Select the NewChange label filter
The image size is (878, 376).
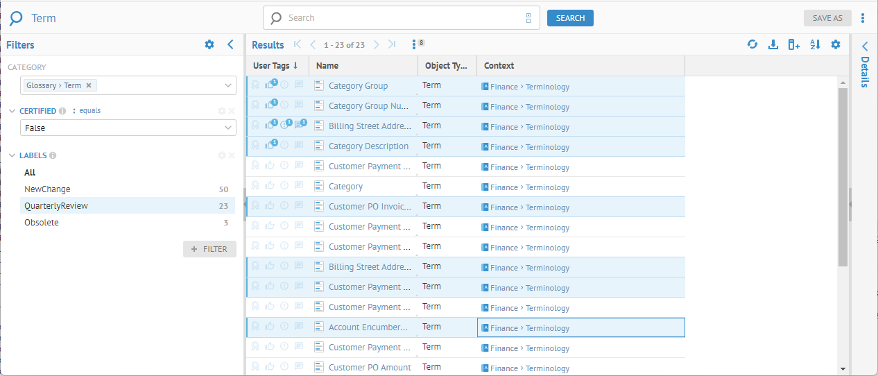point(47,189)
